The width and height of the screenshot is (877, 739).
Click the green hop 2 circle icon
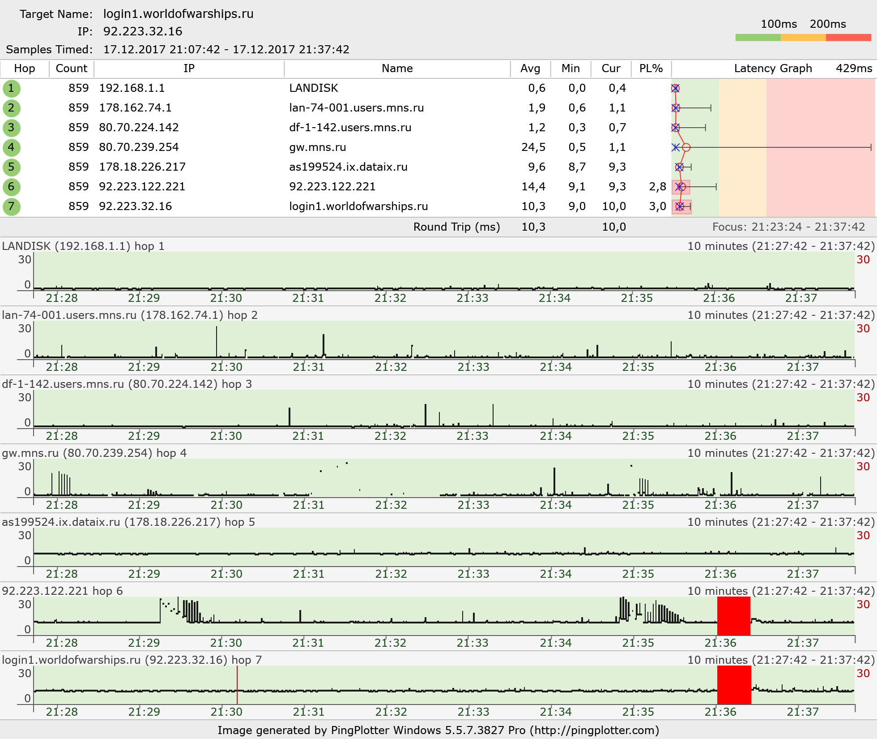coord(11,108)
